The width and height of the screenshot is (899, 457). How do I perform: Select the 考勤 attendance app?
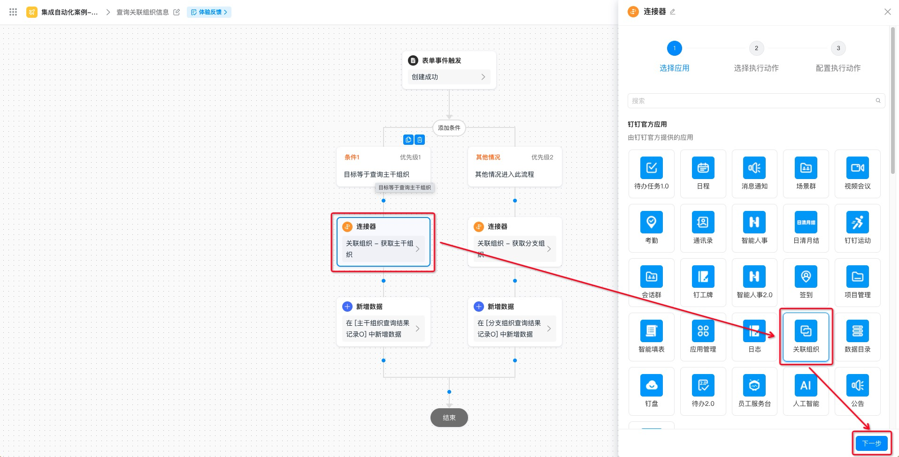[x=651, y=228]
